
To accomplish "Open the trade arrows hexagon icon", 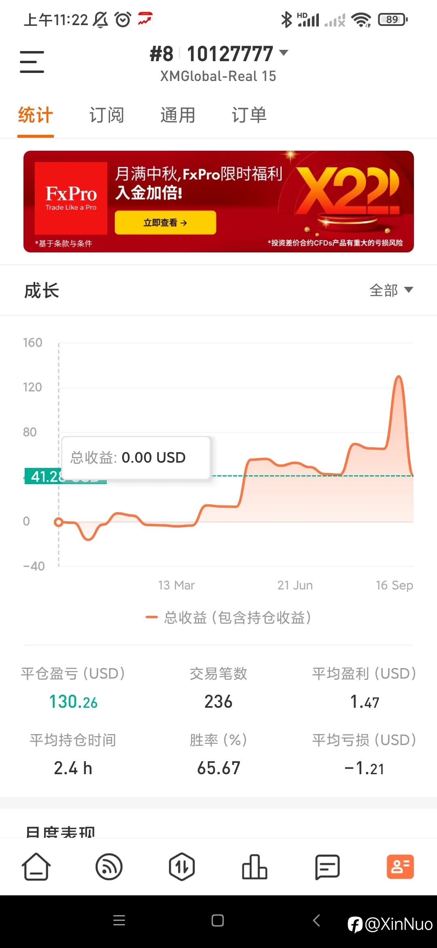I will pos(182,867).
